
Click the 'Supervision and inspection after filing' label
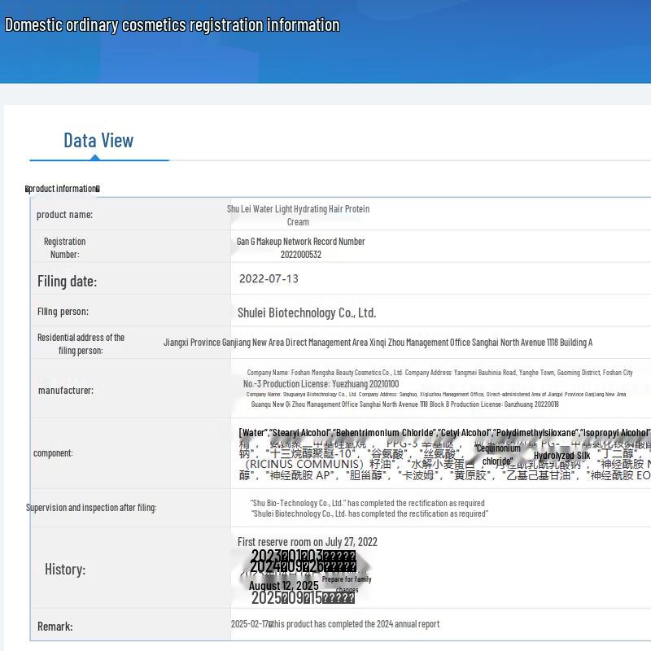(91, 508)
